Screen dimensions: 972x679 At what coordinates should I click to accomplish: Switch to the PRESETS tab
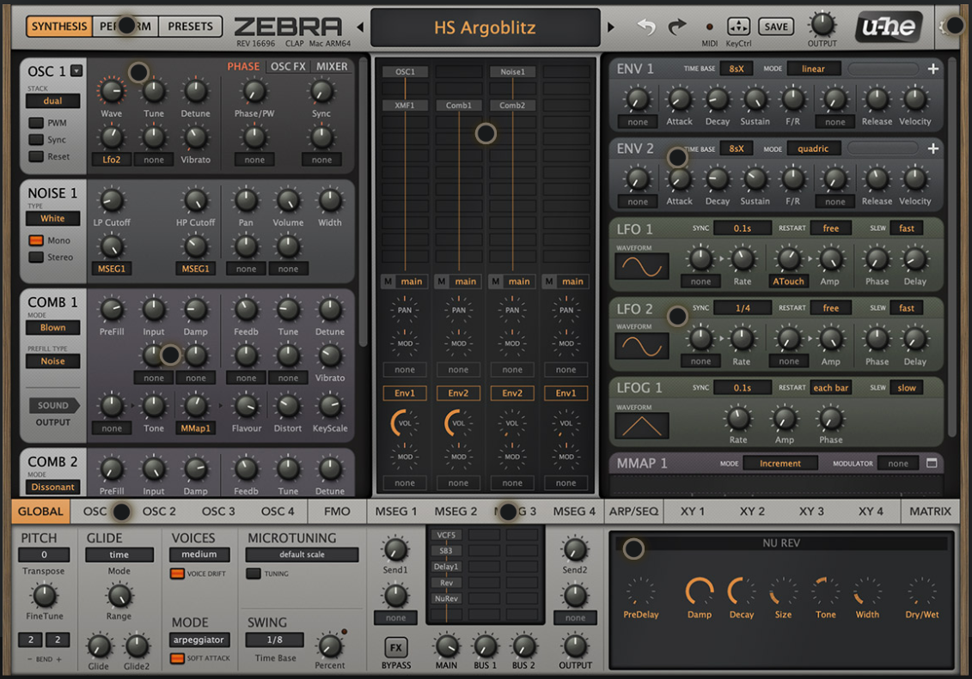point(190,27)
